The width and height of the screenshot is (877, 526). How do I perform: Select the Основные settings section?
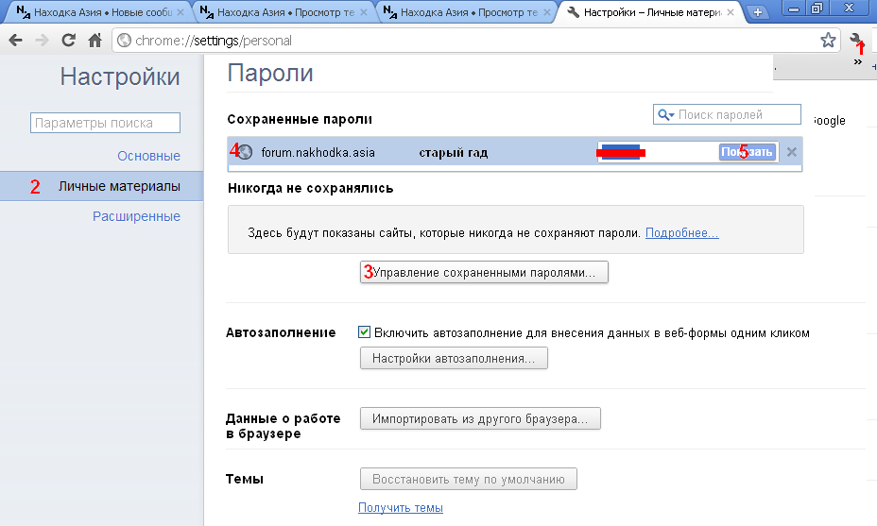[x=148, y=156]
